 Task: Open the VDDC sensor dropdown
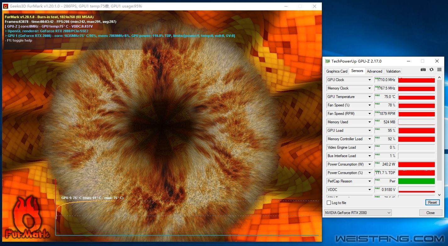point(370,190)
